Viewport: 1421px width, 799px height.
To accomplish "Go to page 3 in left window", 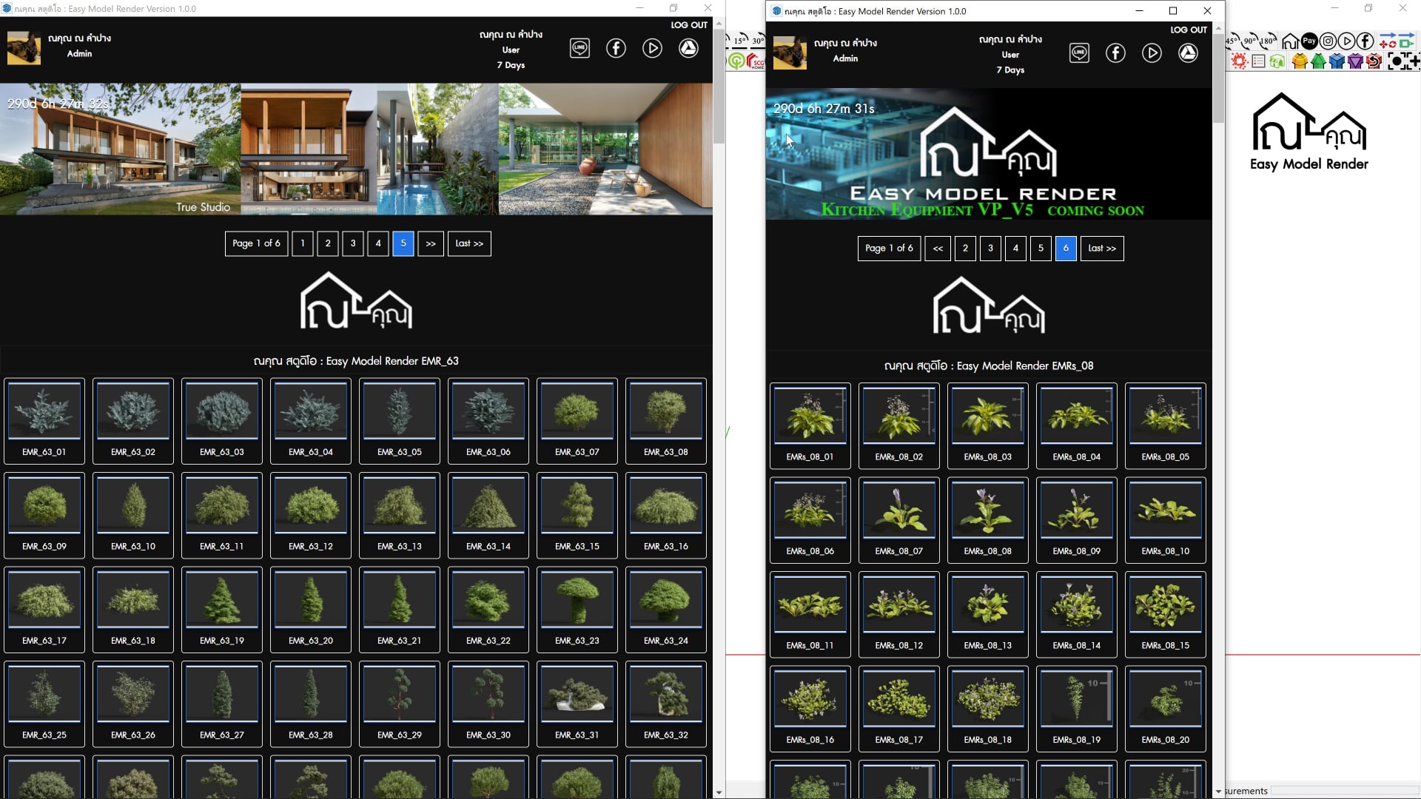I will pyautogui.click(x=353, y=243).
